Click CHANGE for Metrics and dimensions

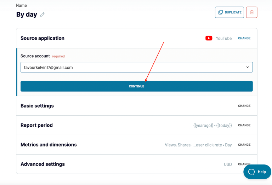pos(244,145)
